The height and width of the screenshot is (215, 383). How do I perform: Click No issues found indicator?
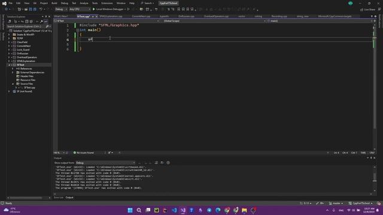(x=84, y=153)
